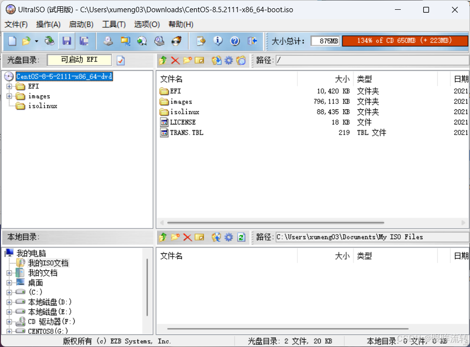Select images folder in file list

[x=181, y=102]
